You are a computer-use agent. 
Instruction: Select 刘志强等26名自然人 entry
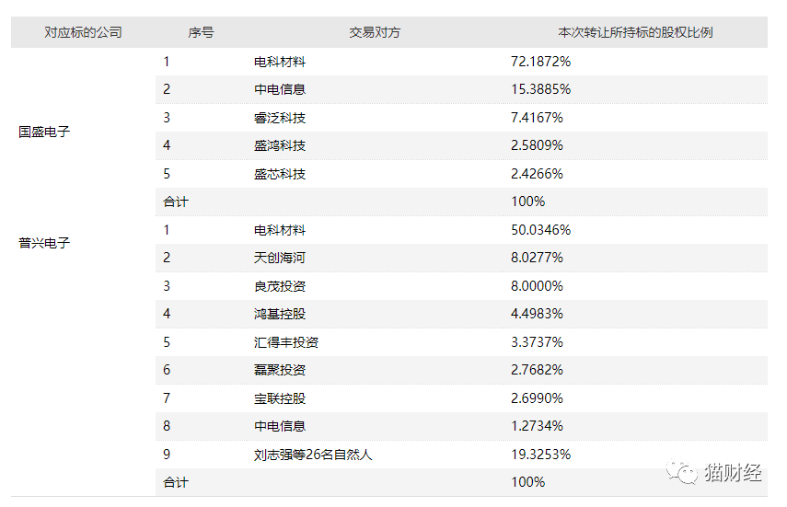[x=313, y=455]
